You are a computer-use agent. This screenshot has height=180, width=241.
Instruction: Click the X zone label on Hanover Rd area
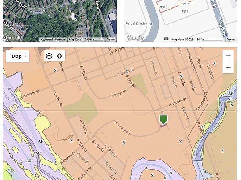pos(124,142)
